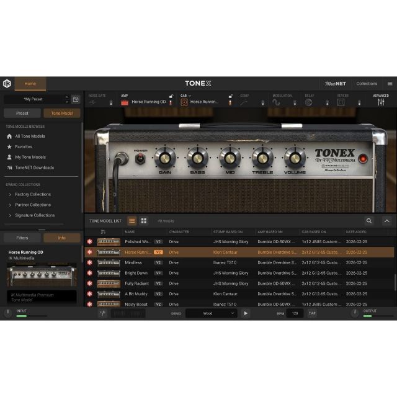This screenshot has height=397, width=397.
Task: Click the Delay effect icon
Action: [x=308, y=102]
